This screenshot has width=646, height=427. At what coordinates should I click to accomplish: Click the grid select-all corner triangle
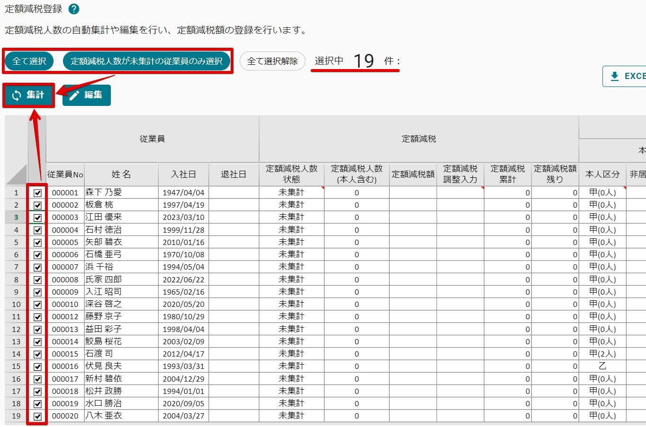pos(17,174)
